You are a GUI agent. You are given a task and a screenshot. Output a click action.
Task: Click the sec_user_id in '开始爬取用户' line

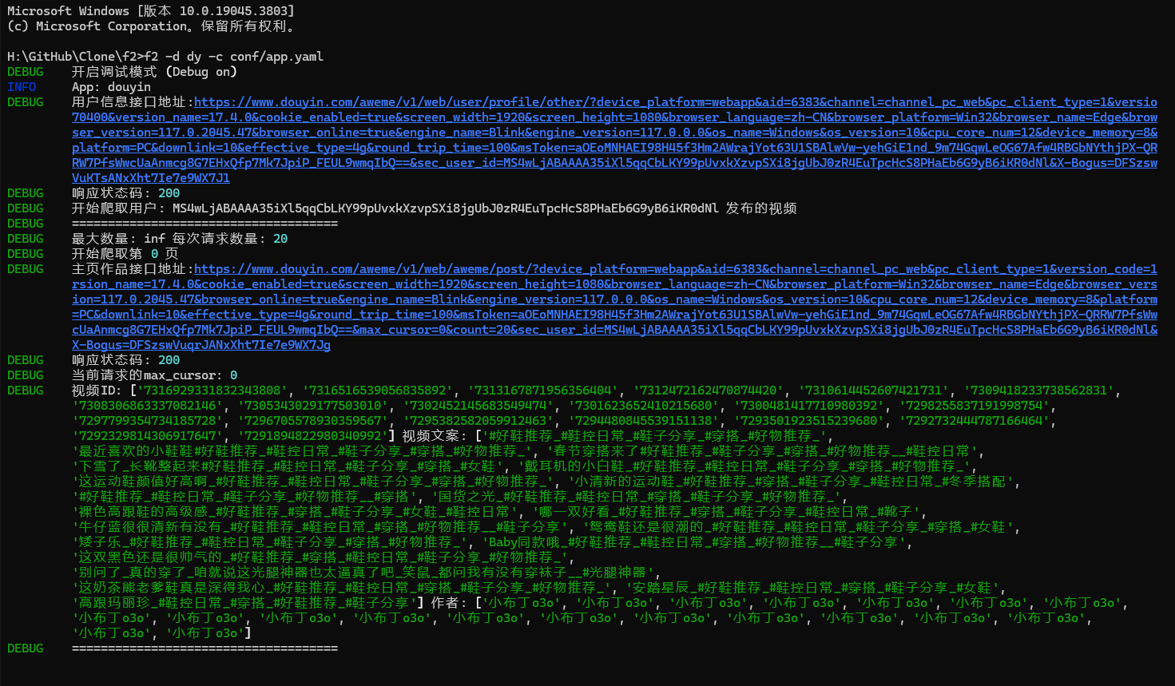(x=445, y=208)
